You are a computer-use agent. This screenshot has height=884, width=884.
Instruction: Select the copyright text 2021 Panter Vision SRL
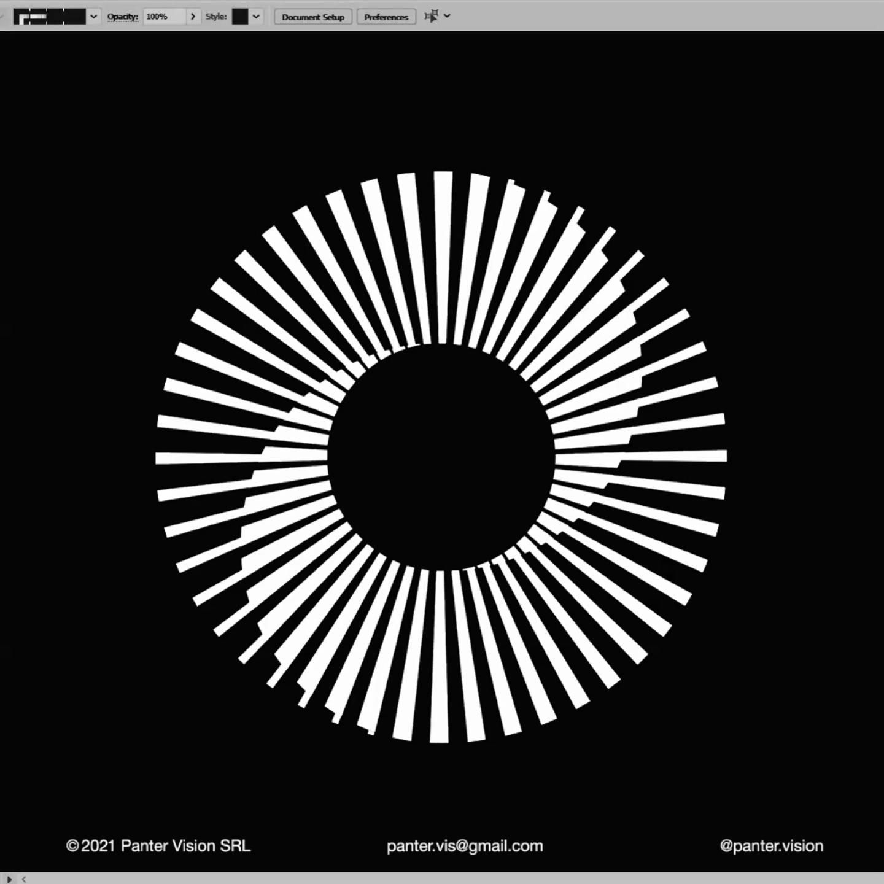click(159, 845)
